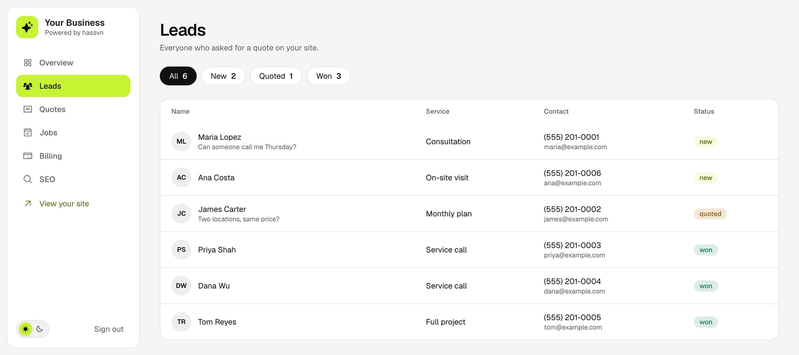Click the Leads people icon
The width and height of the screenshot is (799, 355).
click(x=28, y=86)
